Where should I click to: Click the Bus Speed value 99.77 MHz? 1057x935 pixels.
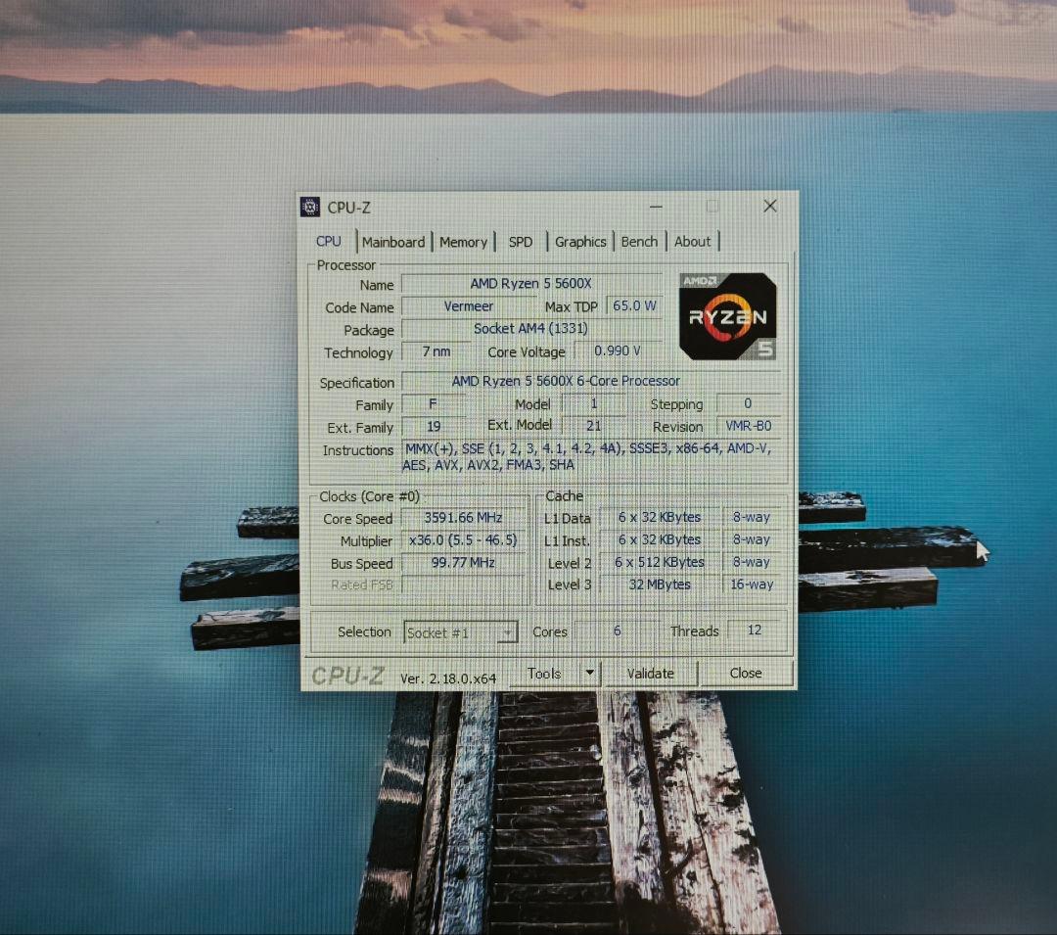click(x=463, y=562)
